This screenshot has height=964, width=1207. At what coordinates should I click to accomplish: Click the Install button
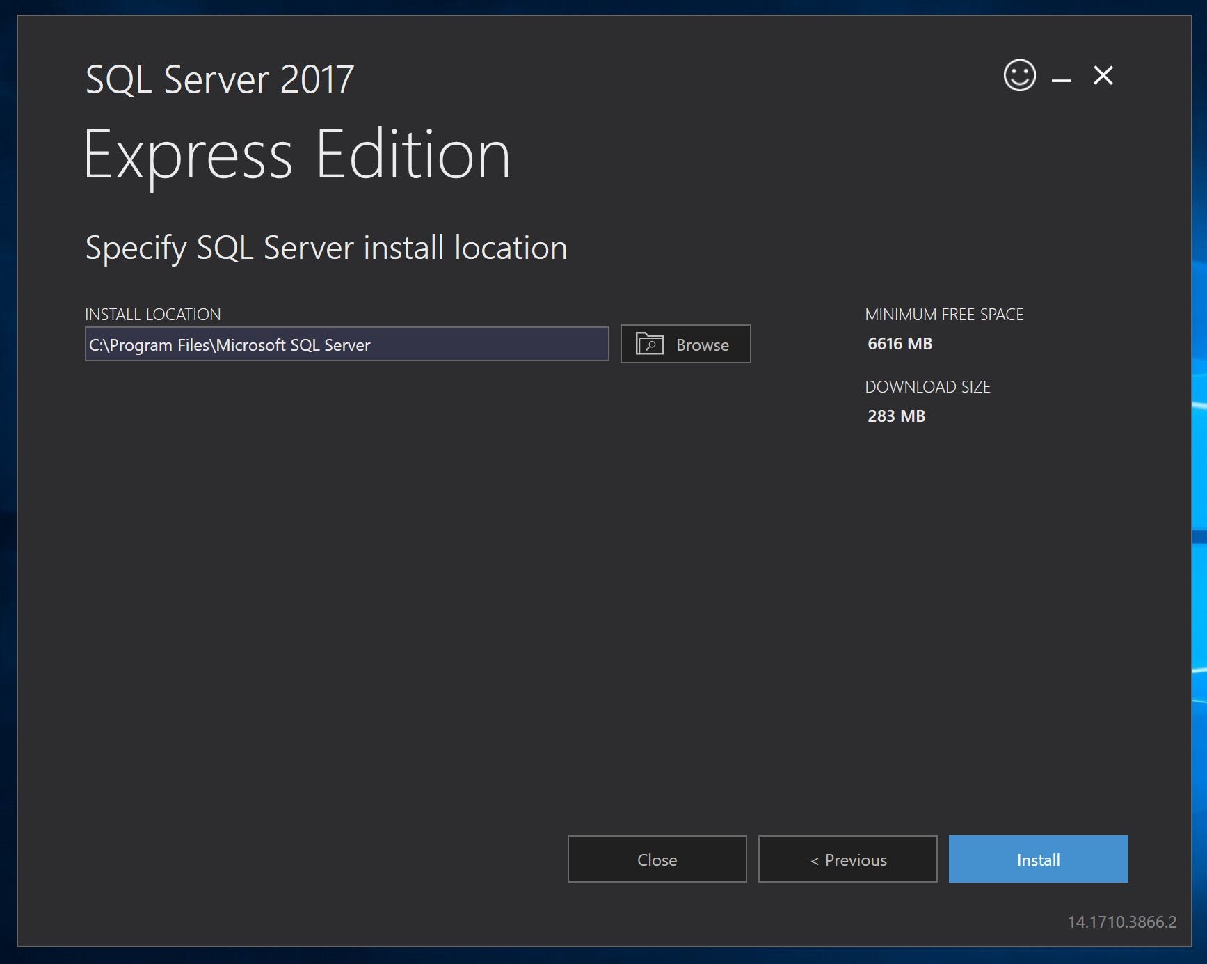[1037, 859]
